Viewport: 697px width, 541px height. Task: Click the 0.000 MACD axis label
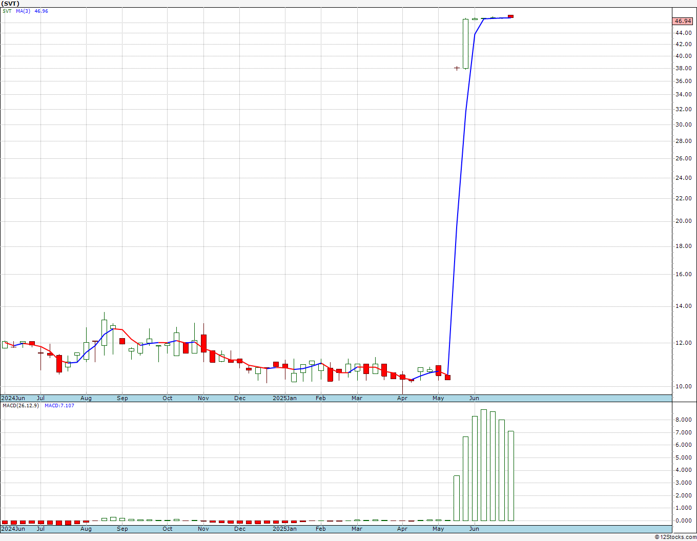(x=684, y=521)
